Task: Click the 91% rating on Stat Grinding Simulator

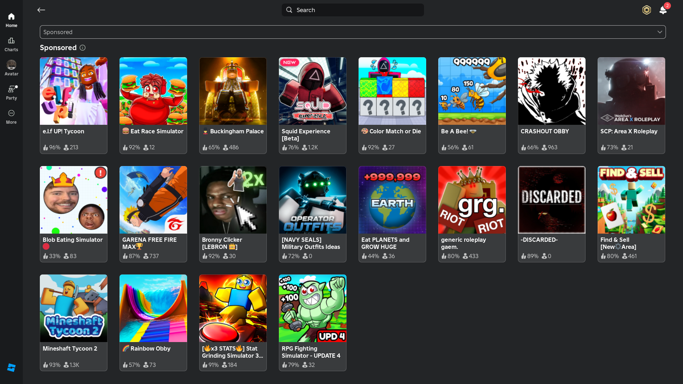Action: point(211,365)
